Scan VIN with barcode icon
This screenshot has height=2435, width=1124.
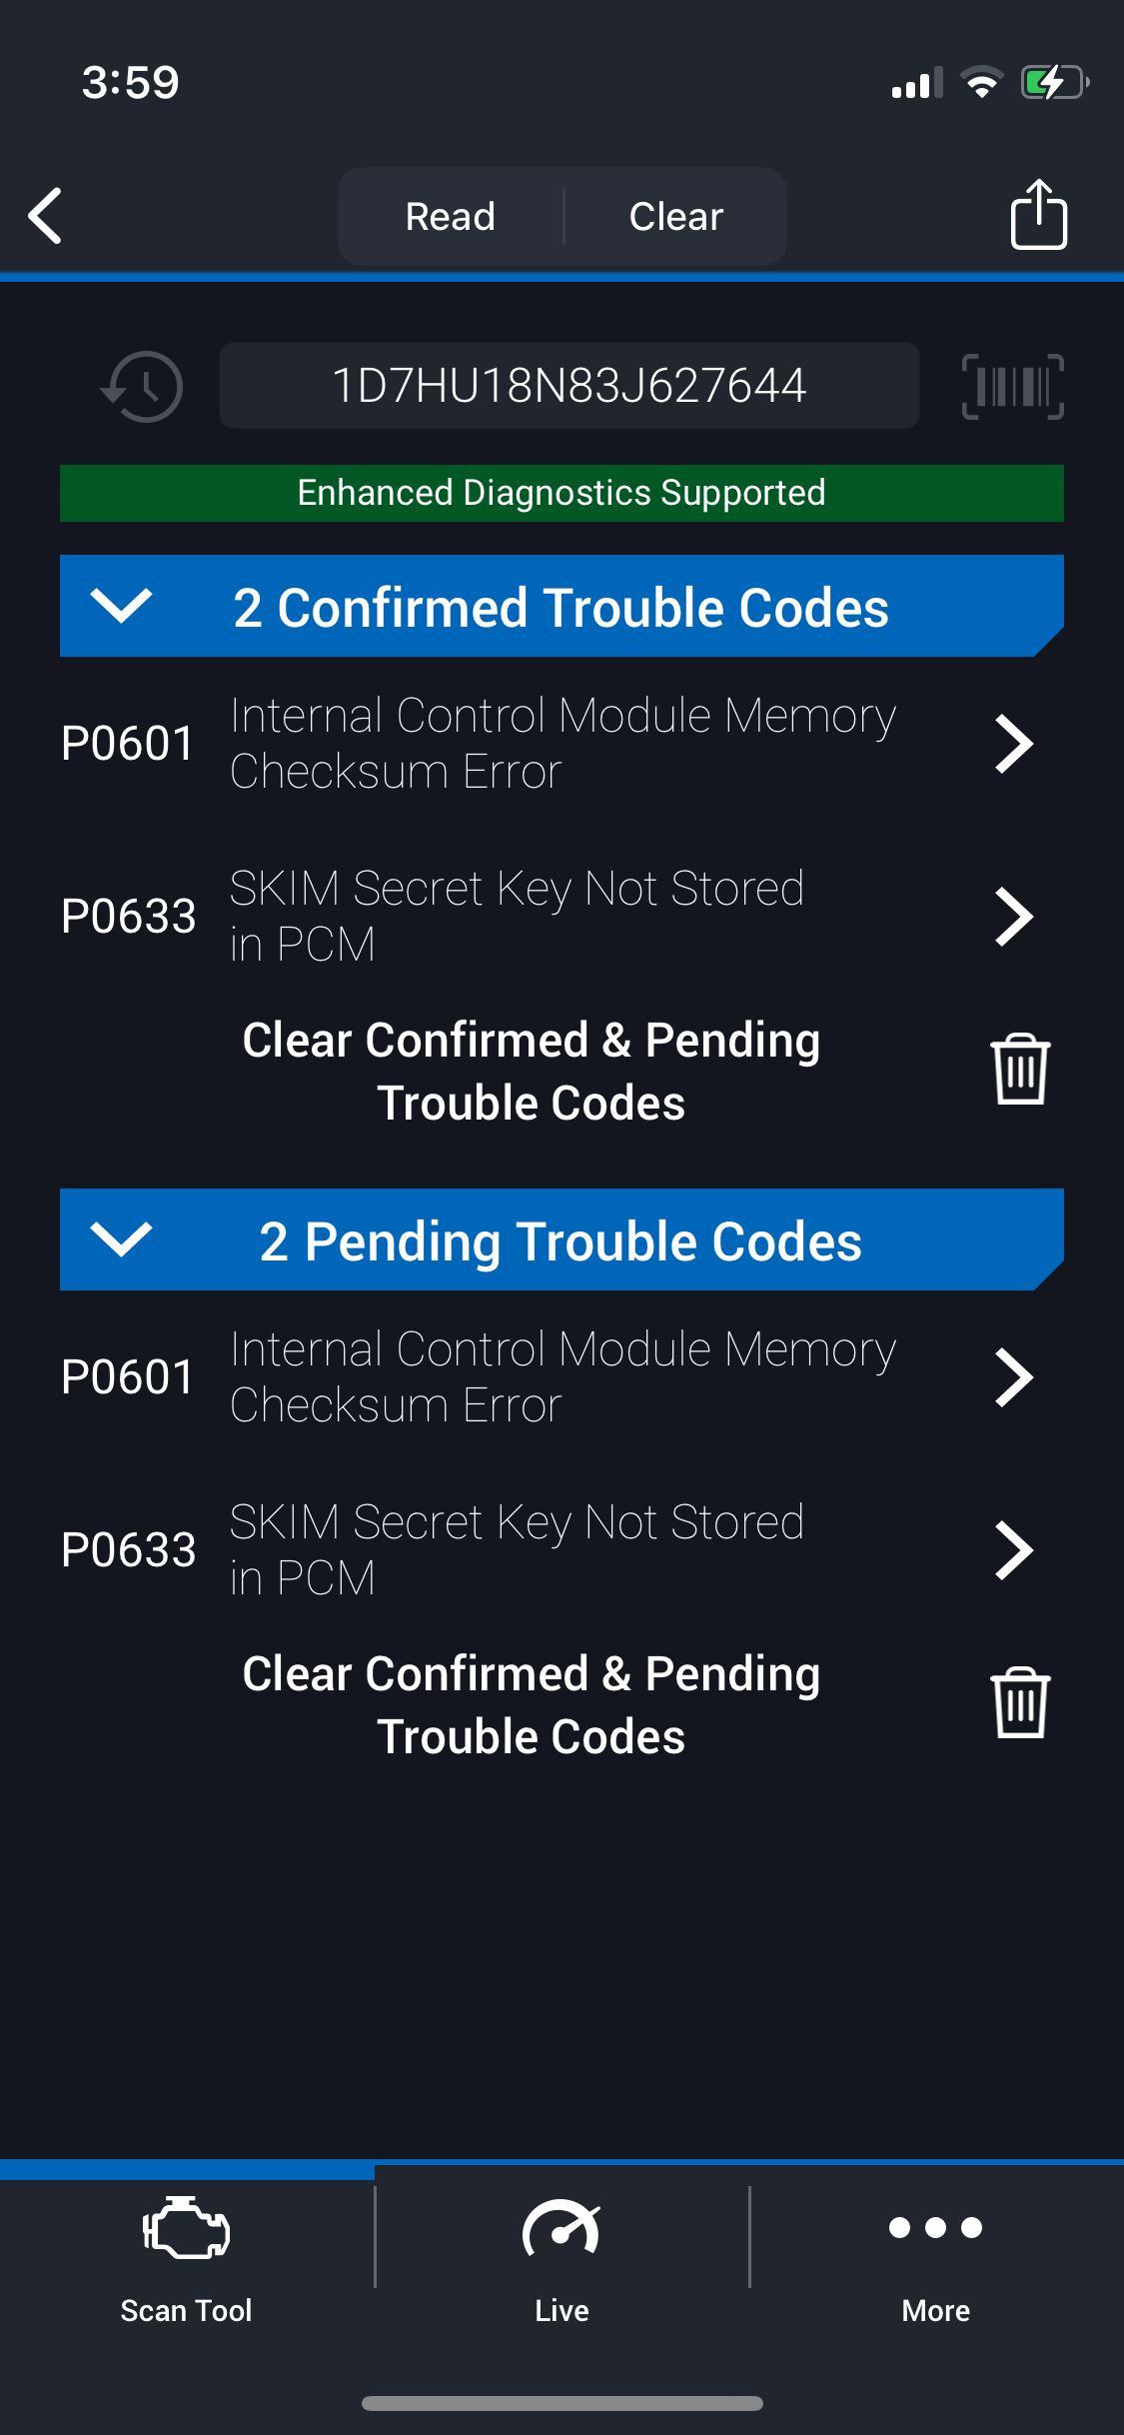click(1012, 386)
